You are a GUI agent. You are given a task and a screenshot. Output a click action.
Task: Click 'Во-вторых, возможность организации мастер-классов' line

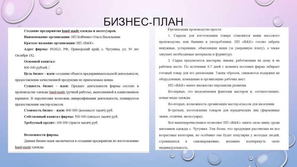[221, 104]
